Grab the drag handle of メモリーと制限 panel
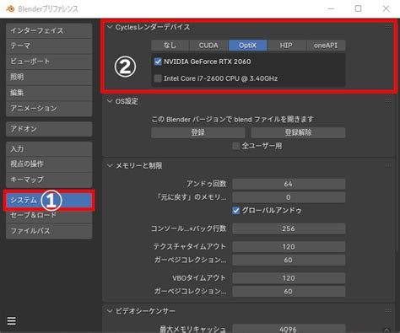Viewport: 400px width, 333px height. pyautogui.click(x=388, y=165)
